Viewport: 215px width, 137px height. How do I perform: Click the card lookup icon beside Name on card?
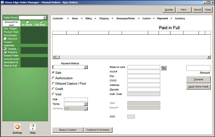pos(163,68)
